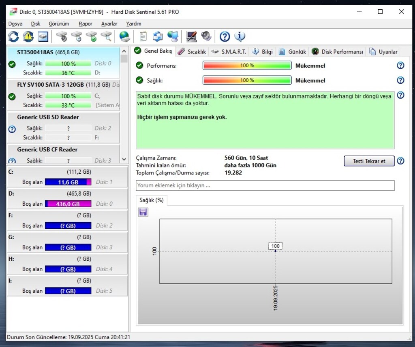Click the help icon beside Performans bar
The width and height of the screenshot is (415, 347).
coord(400,65)
